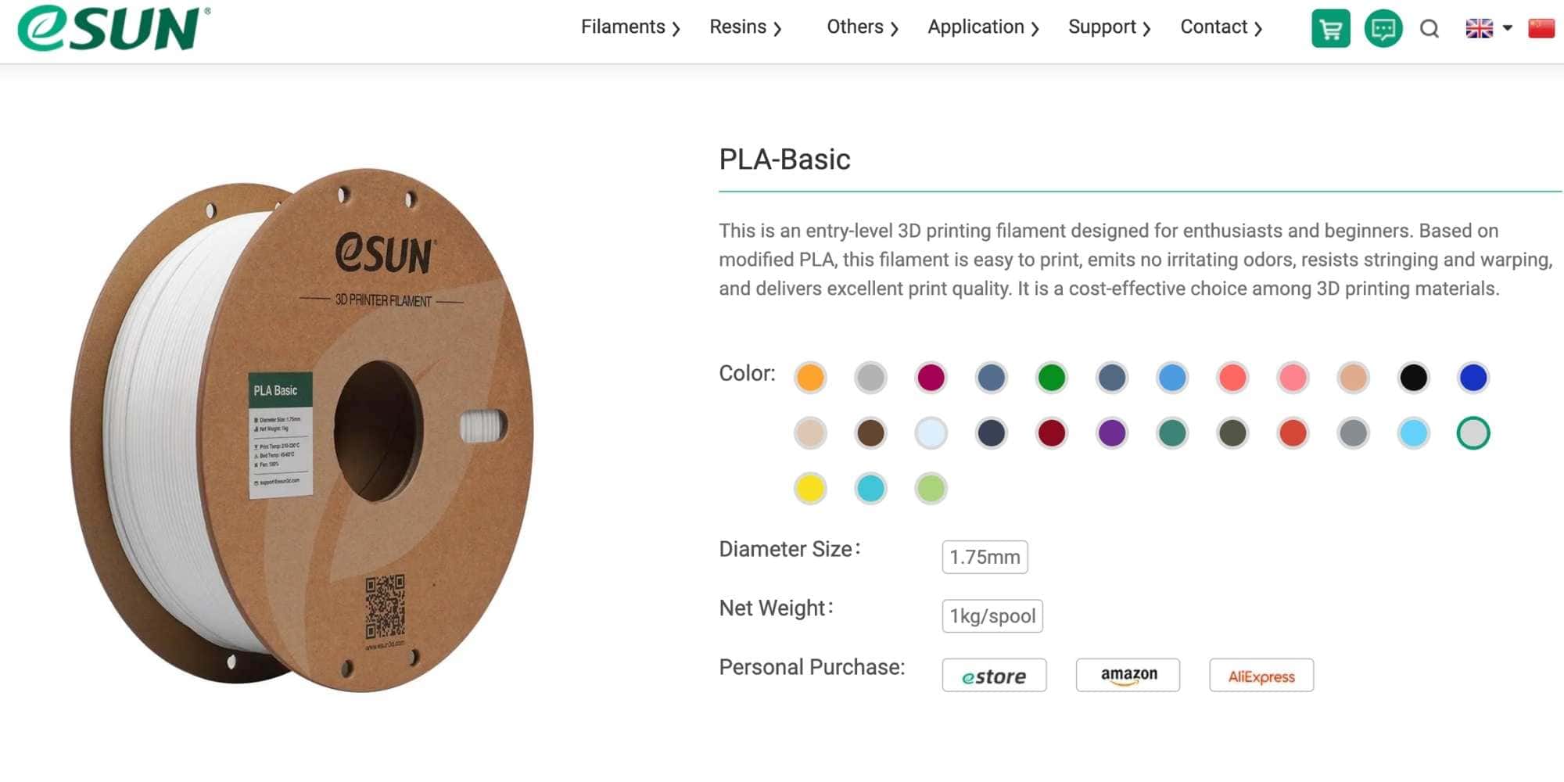Image resolution: width=1564 pixels, height=782 pixels.
Task: Click the search magnifier icon
Action: point(1429,29)
